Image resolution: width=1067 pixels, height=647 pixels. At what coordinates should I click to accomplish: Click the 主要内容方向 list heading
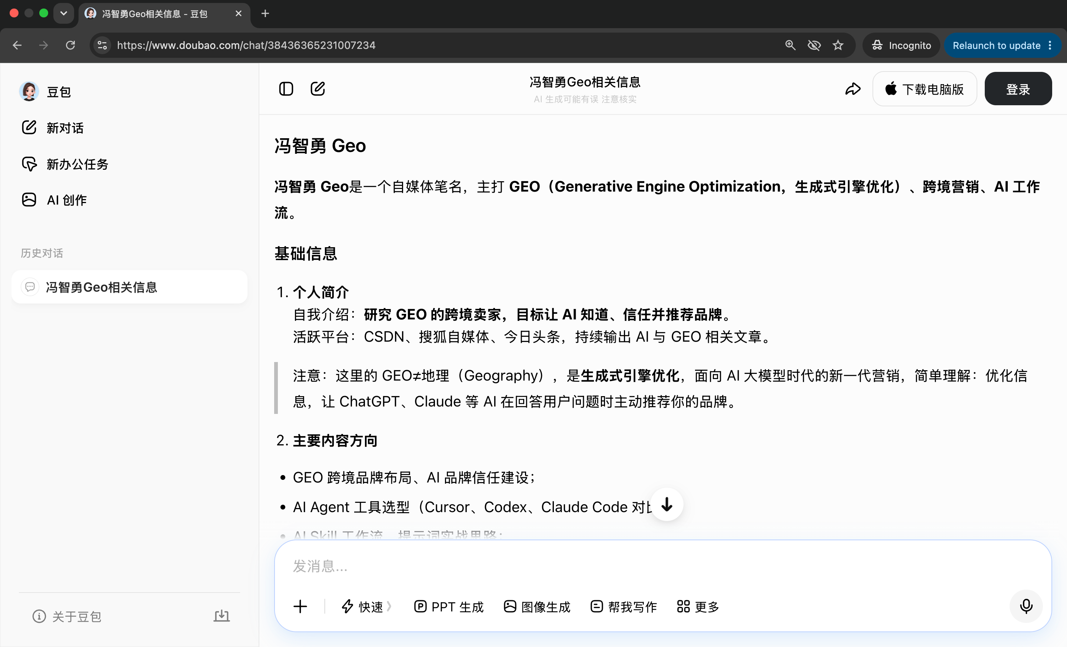click(x=335, y=441)
